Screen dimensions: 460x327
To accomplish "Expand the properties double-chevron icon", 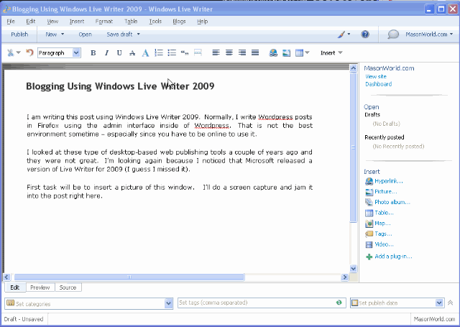I will (x=451, y=303).
